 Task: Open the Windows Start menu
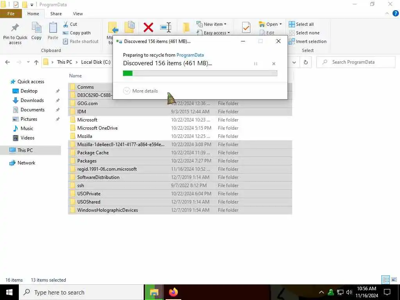[9, 292]
